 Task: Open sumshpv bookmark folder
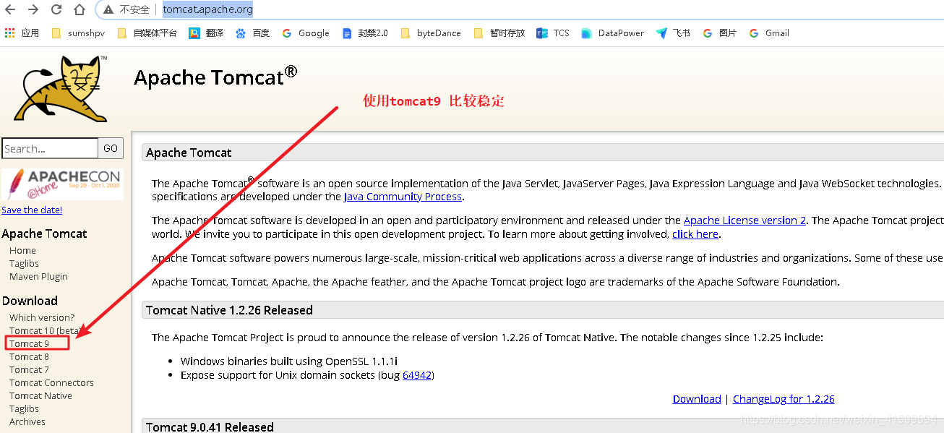79,33
